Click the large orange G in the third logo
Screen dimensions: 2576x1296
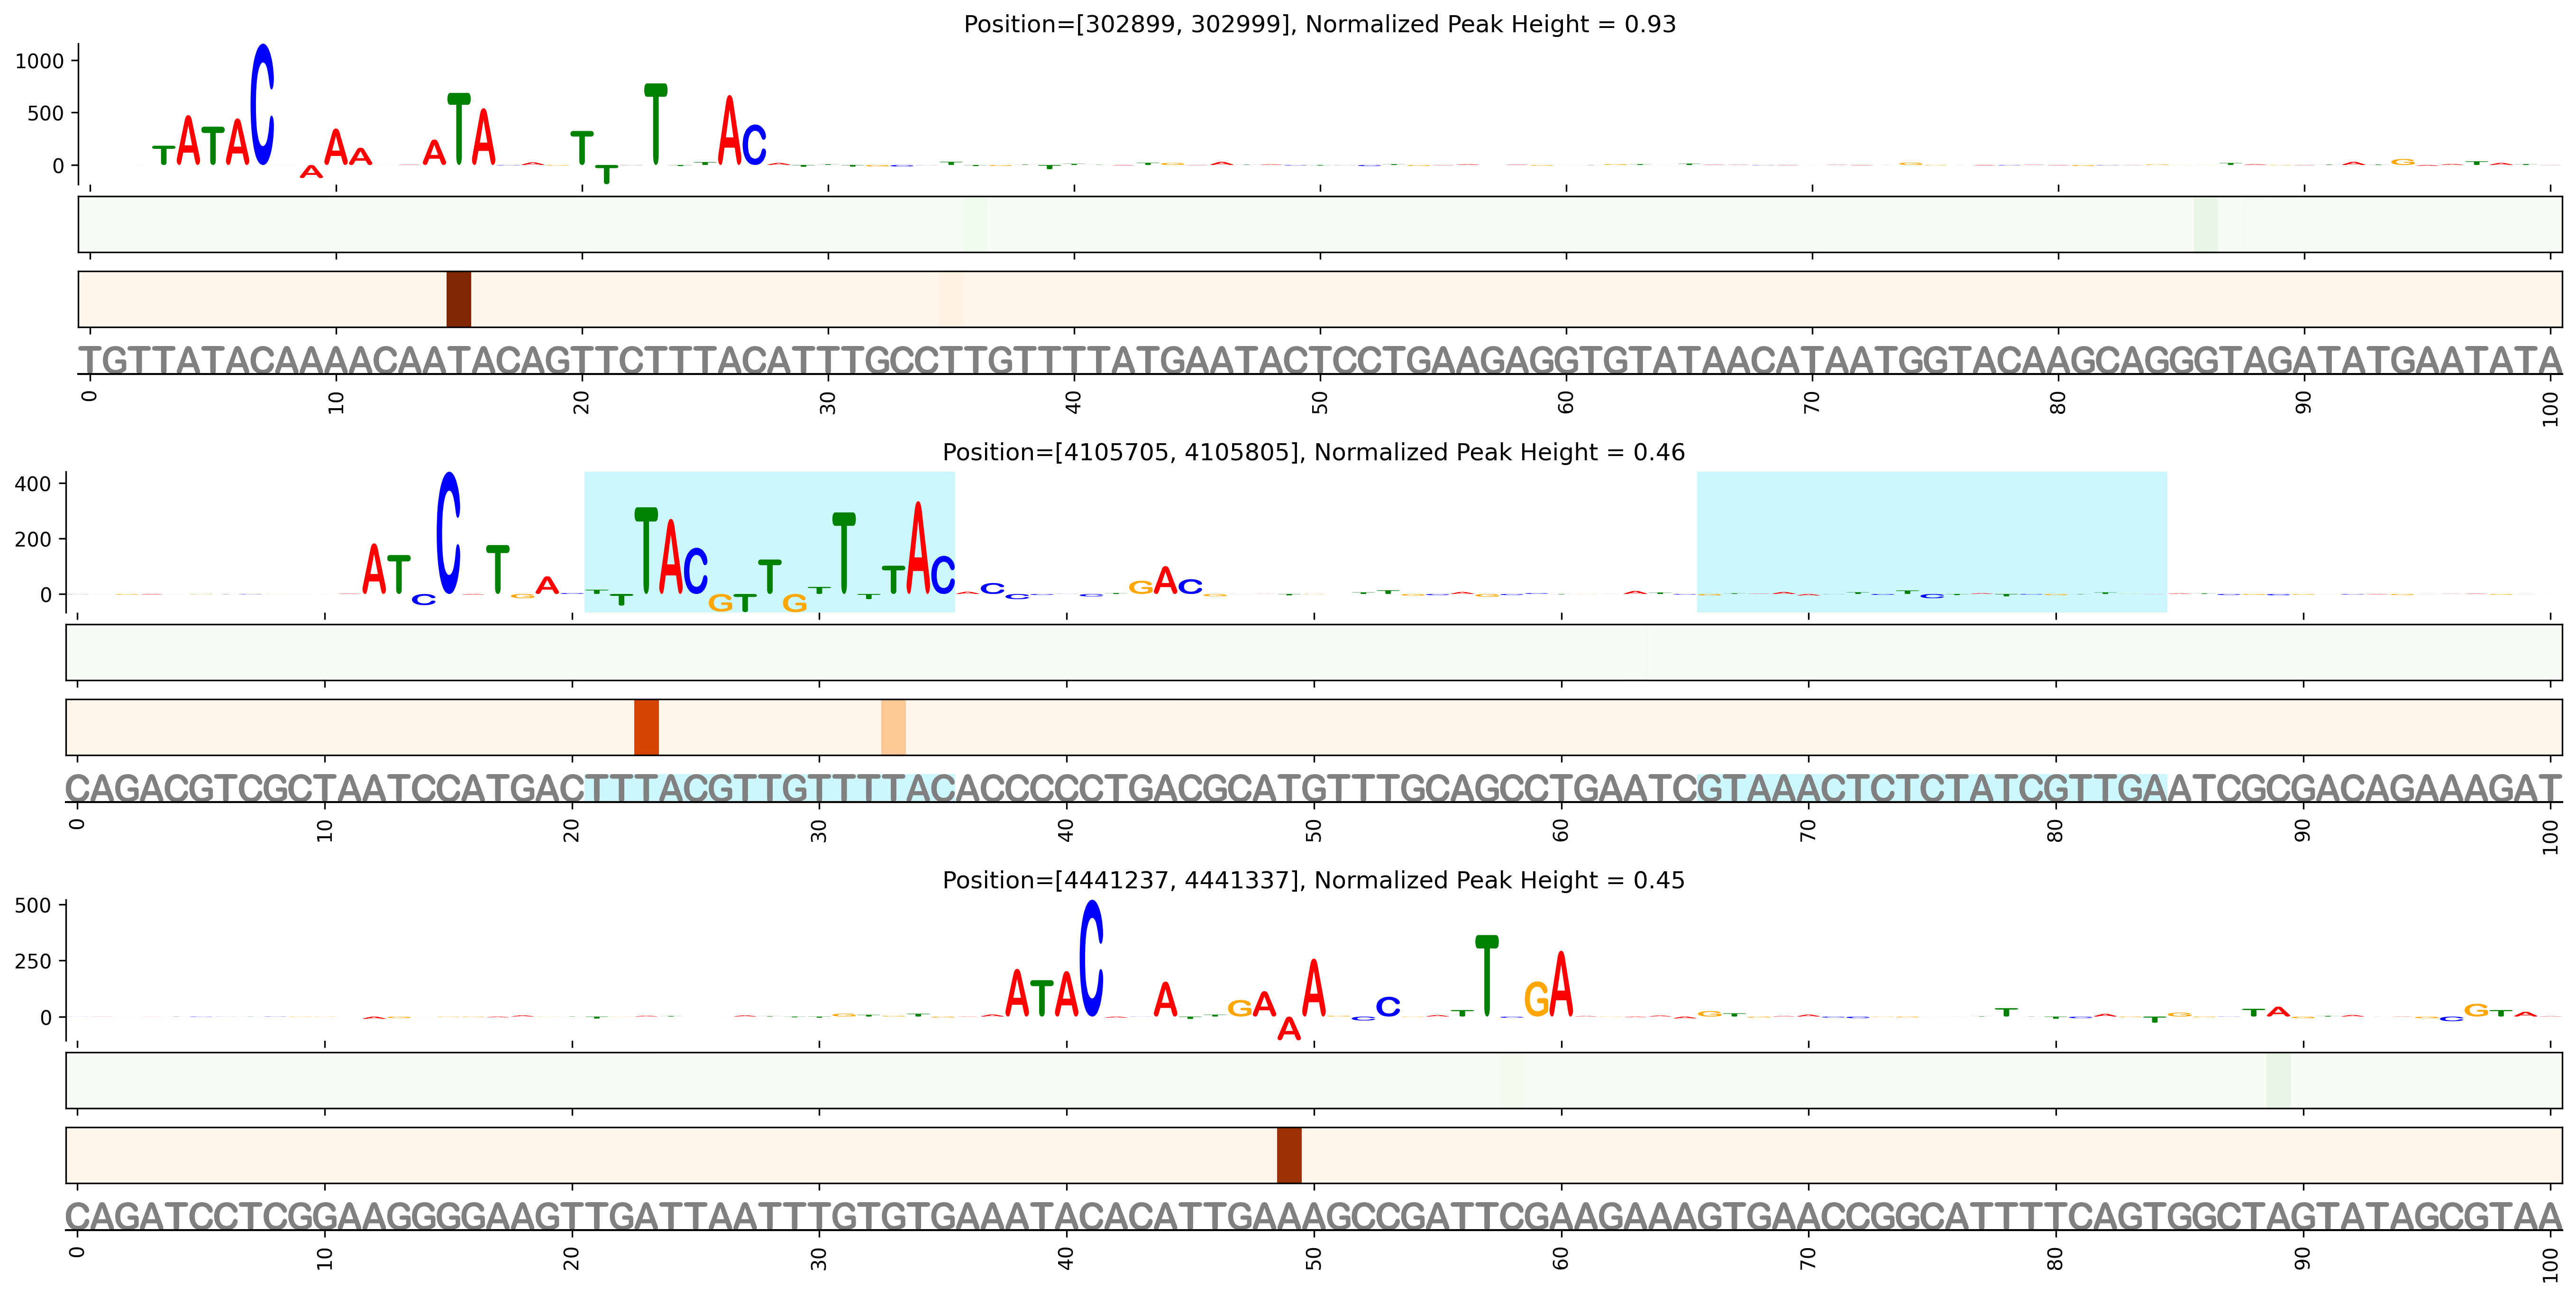coord(1536,999)
